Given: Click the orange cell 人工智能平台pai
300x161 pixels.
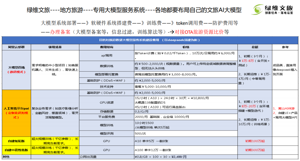Looking at the screenshot, I should pos(16,113).
